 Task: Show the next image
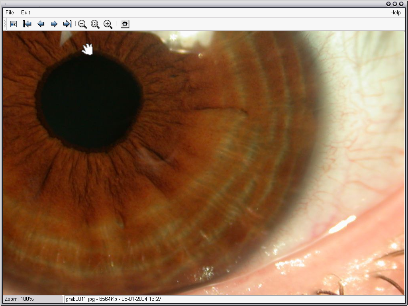54,24
